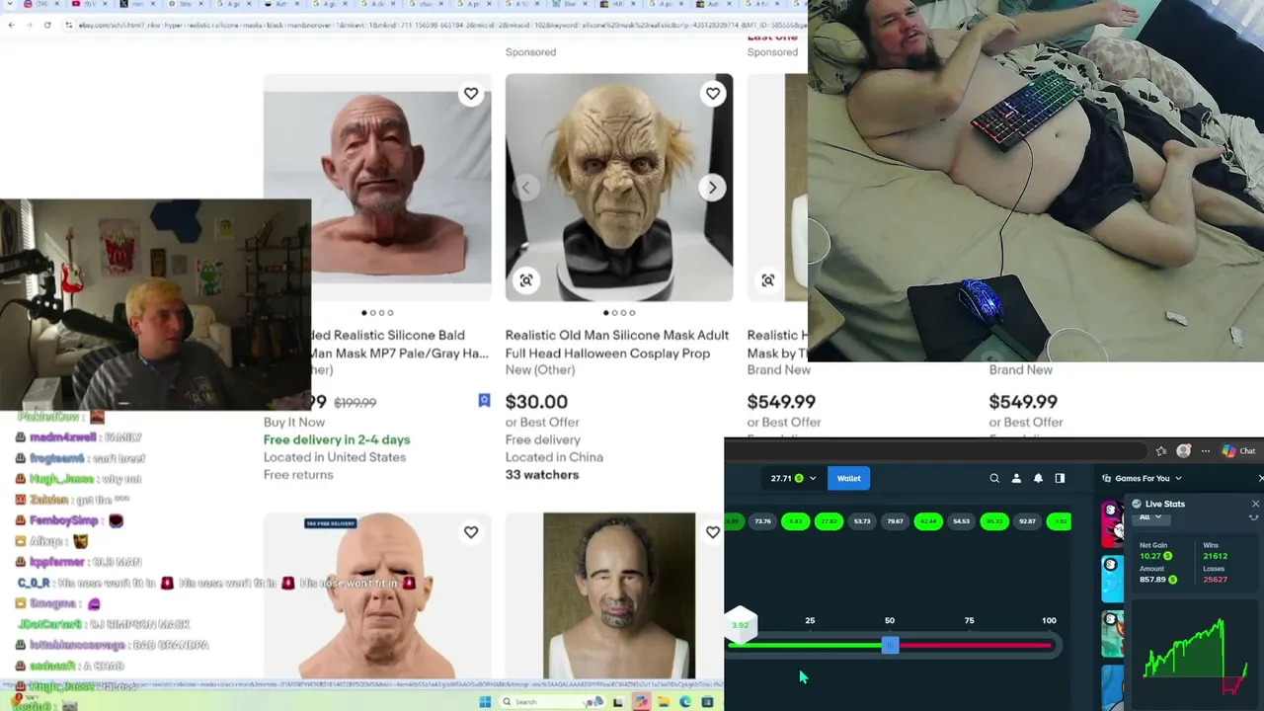Favorite the Realistic Silicone Bald Man Mask listing

click(x=471, y=94)
